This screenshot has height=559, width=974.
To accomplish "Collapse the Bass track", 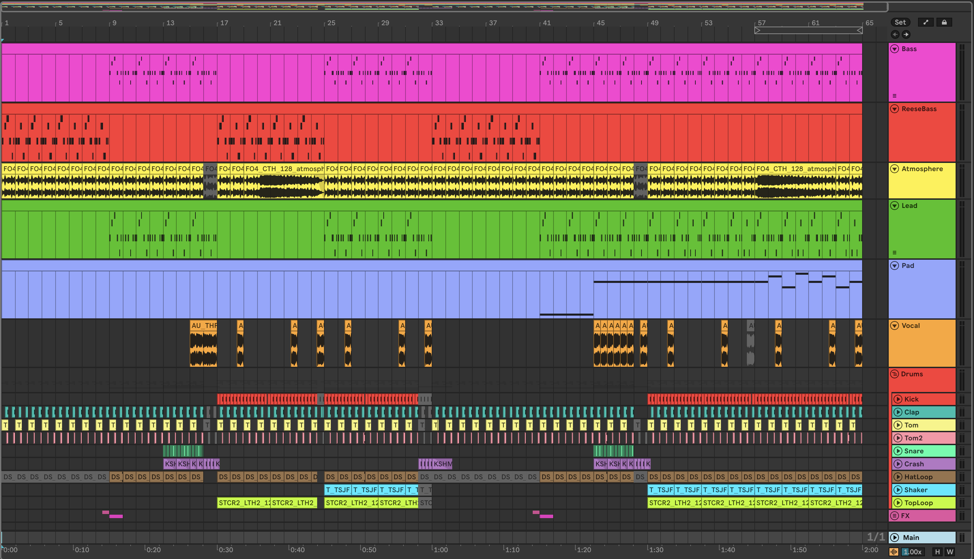I will click(895, 49).
